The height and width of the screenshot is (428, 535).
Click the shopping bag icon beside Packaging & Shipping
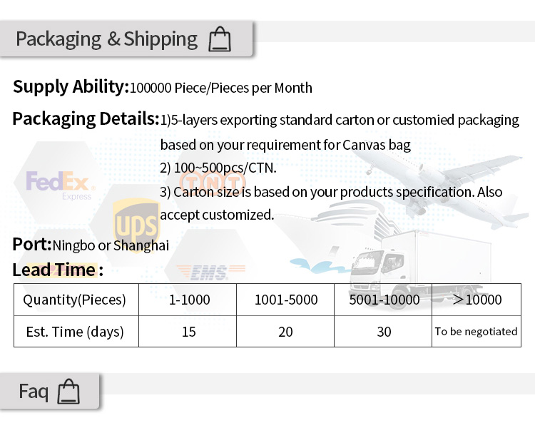point(220,39)
